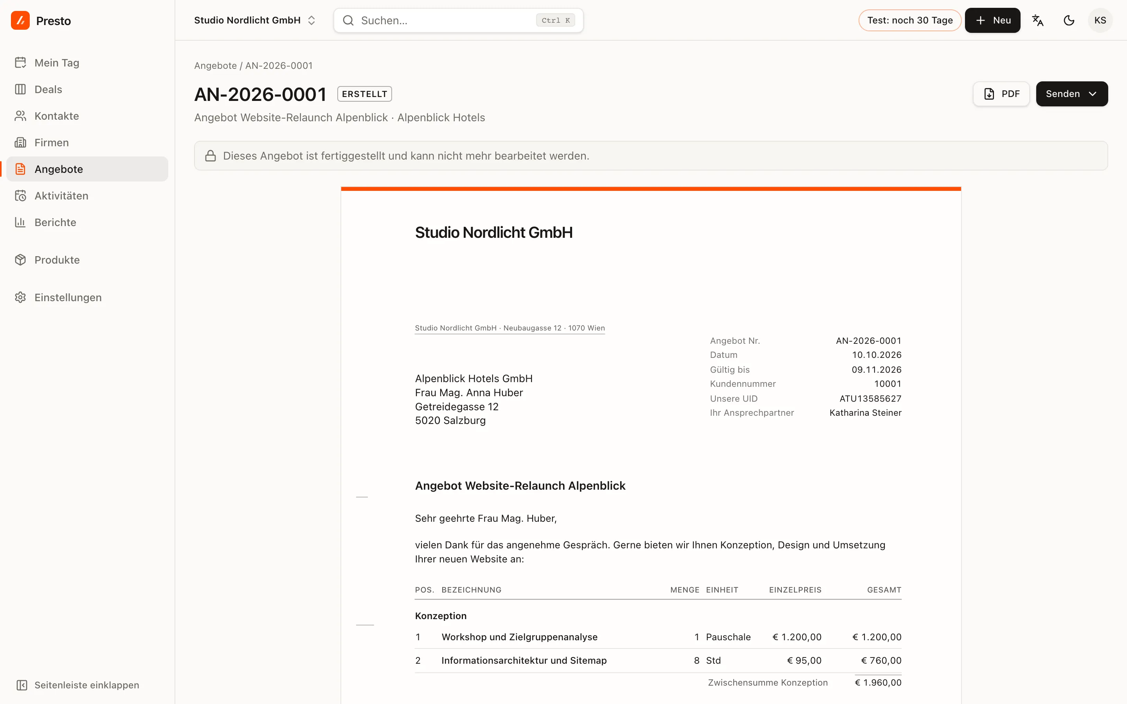Image resolution: width=1127 pixels, height=704 pixels.
Task: Open the Firmen building icon
Action: point(20,142)
